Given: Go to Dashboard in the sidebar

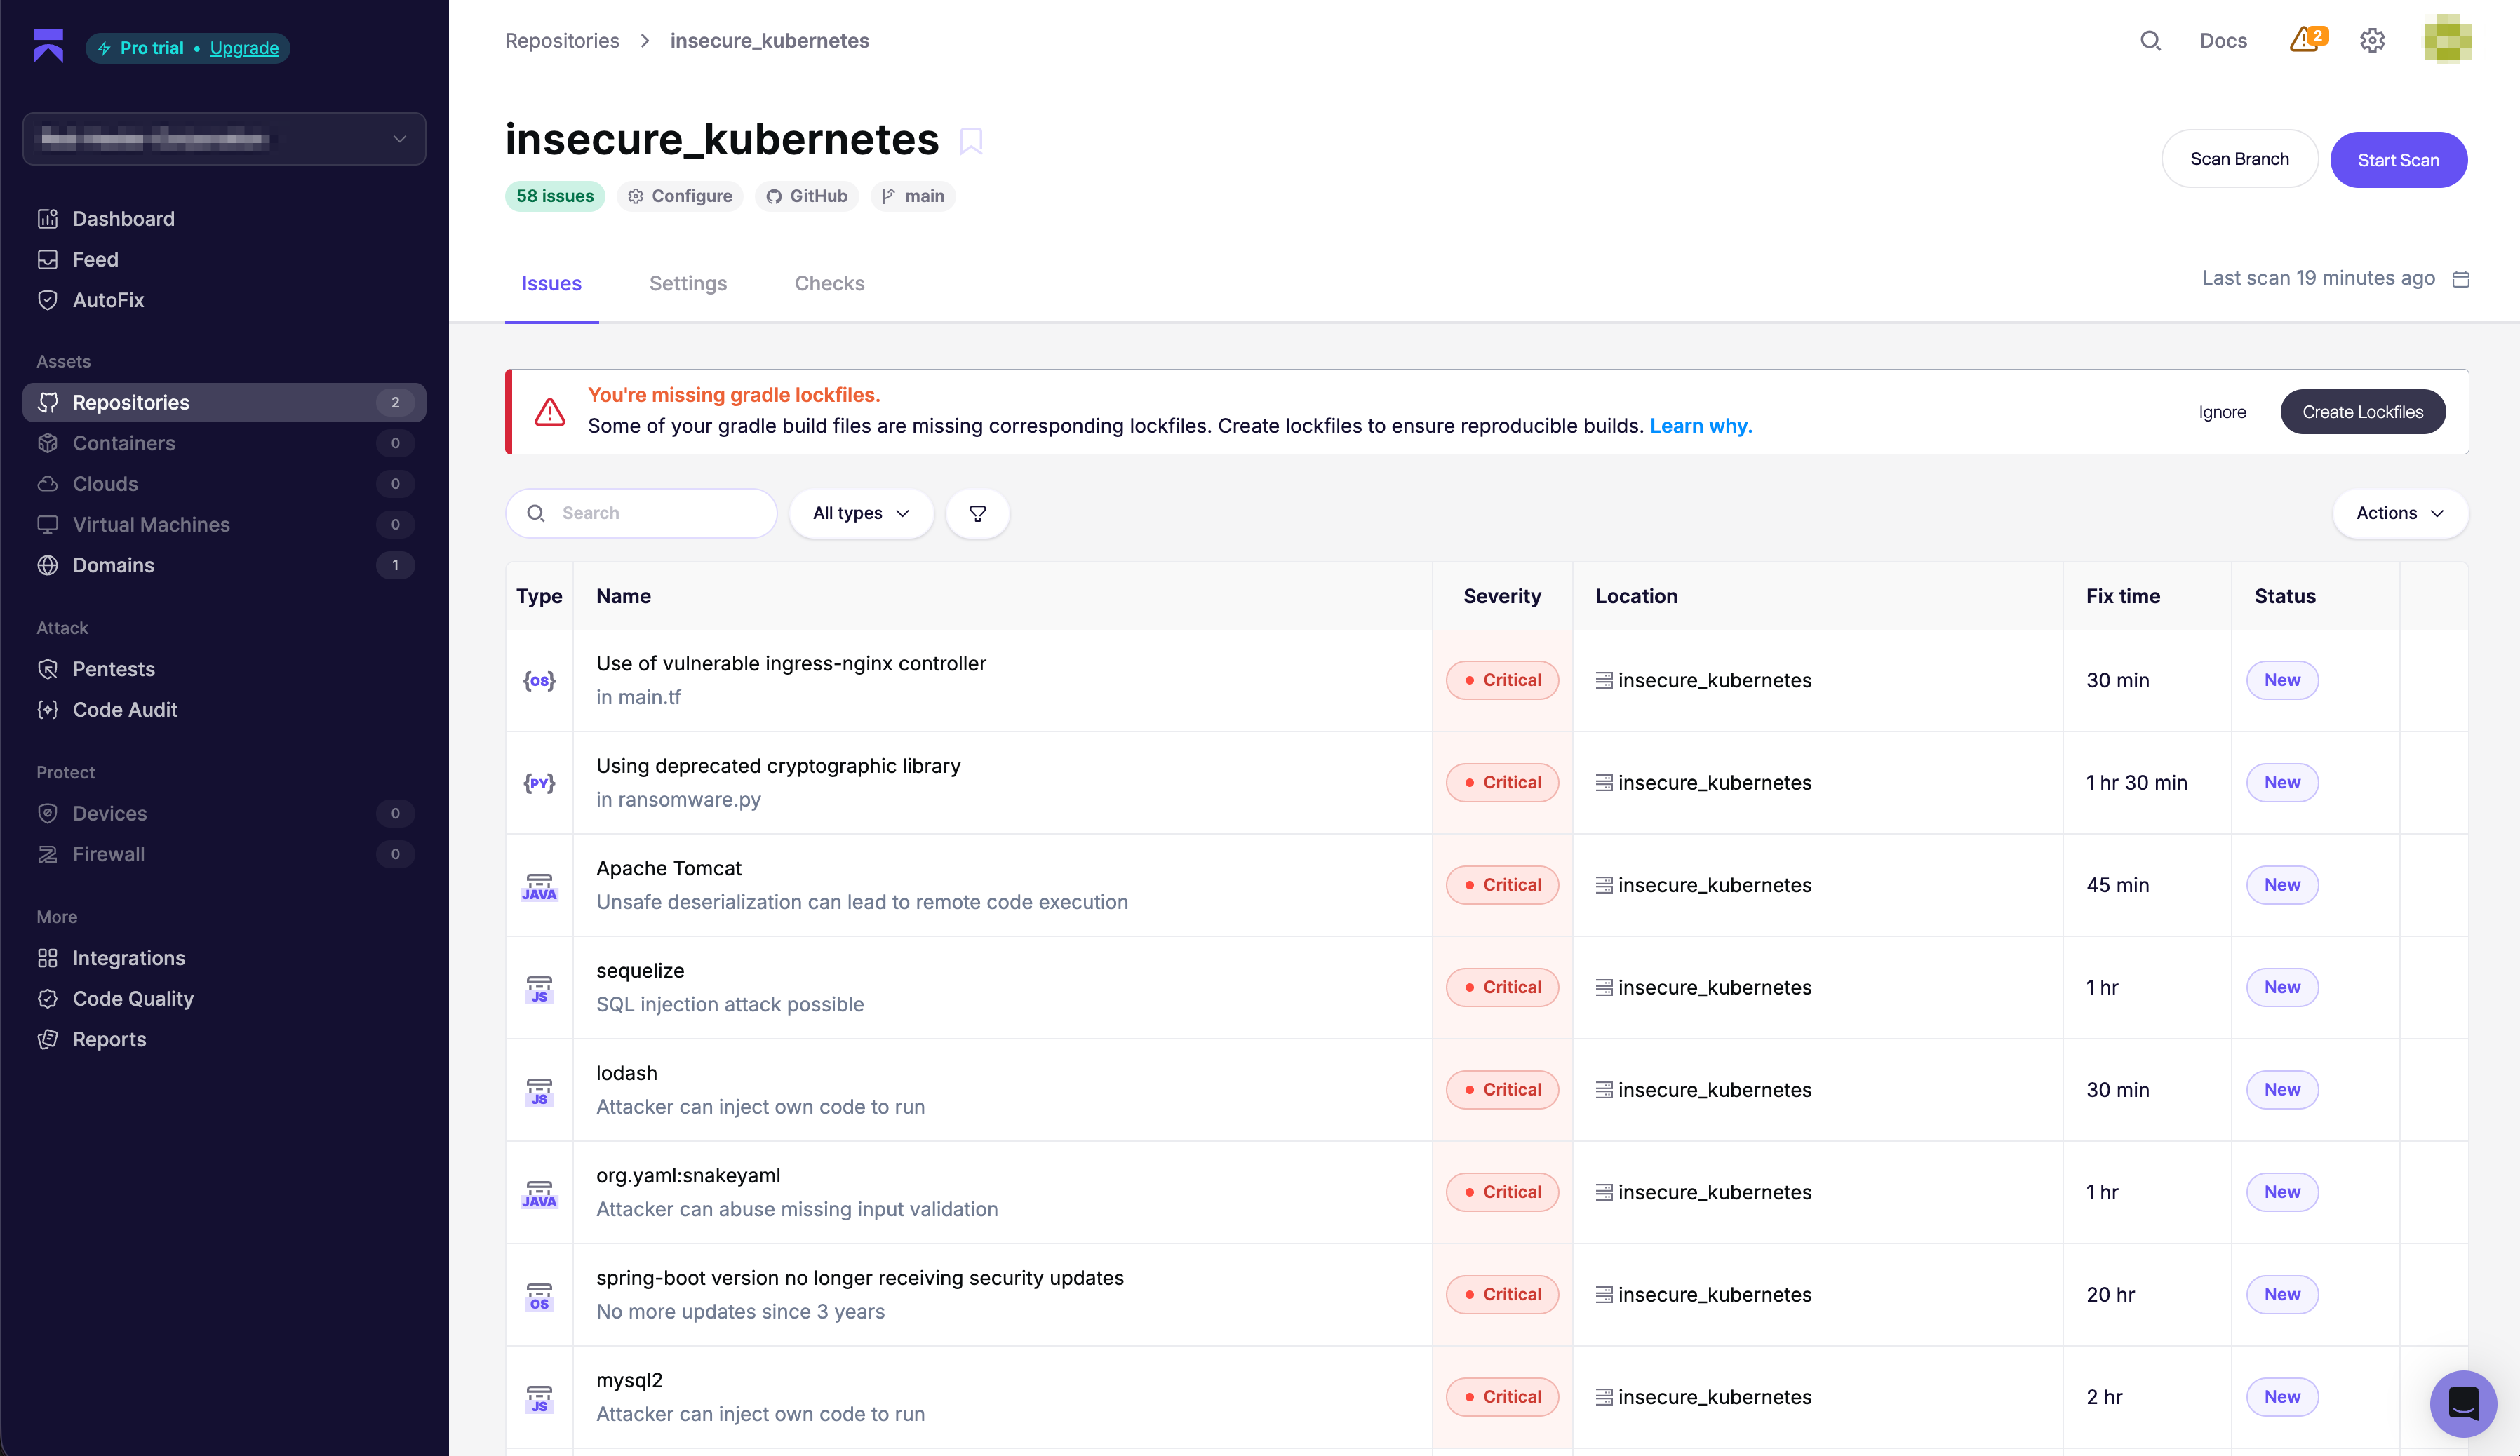Looking at the screenshot, I should 224,218.
